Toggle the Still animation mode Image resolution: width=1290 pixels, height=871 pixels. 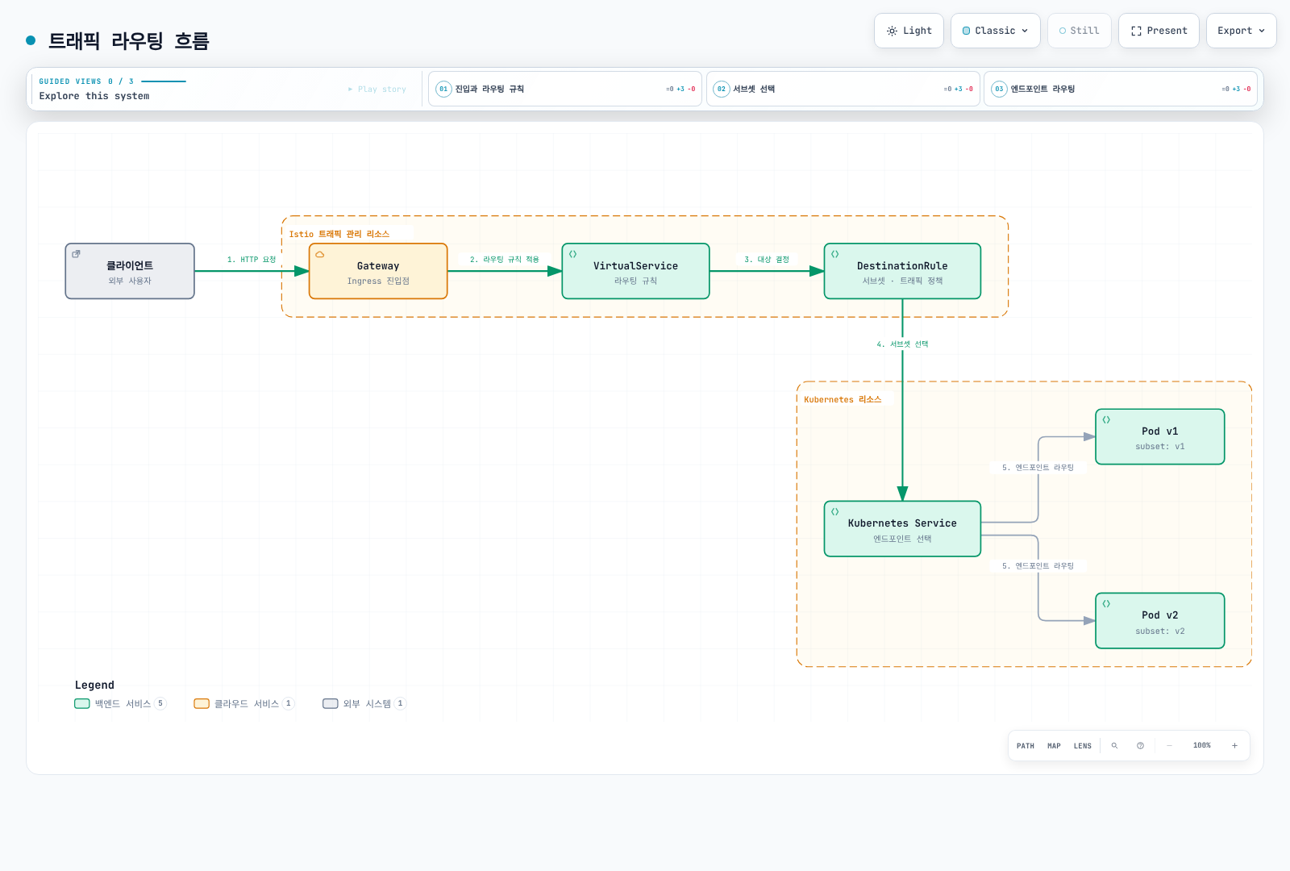[x=1079, y=31]
